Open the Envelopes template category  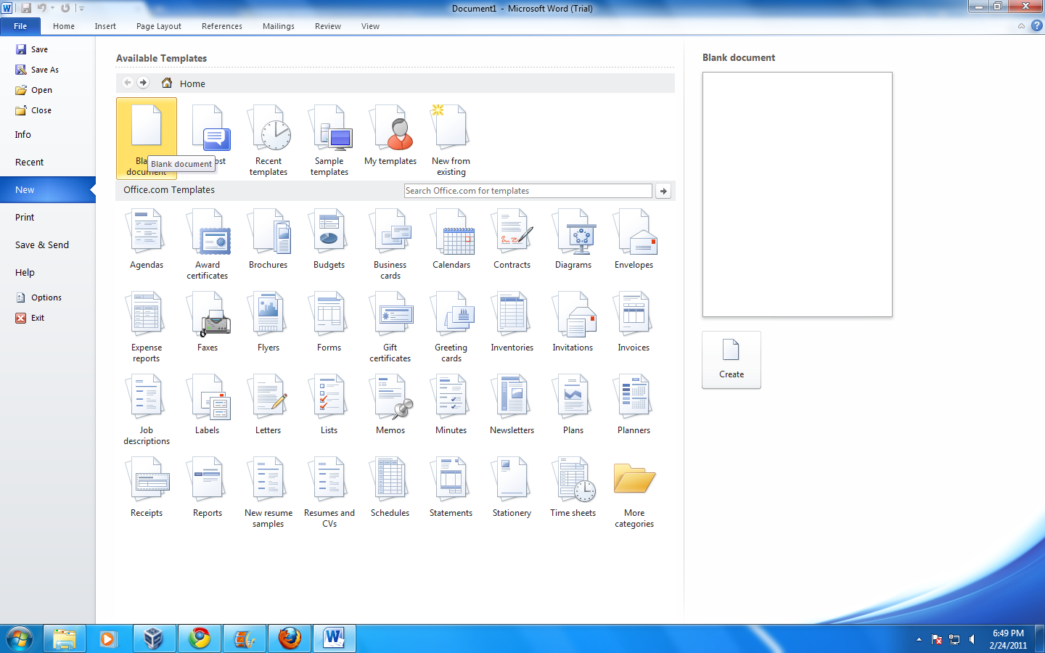pyautogui.click(x=634, y=239)
